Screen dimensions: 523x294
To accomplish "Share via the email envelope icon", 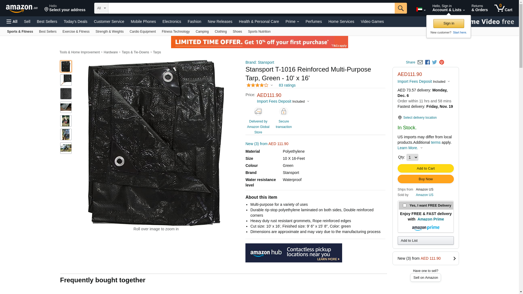I will pos(420,62).
